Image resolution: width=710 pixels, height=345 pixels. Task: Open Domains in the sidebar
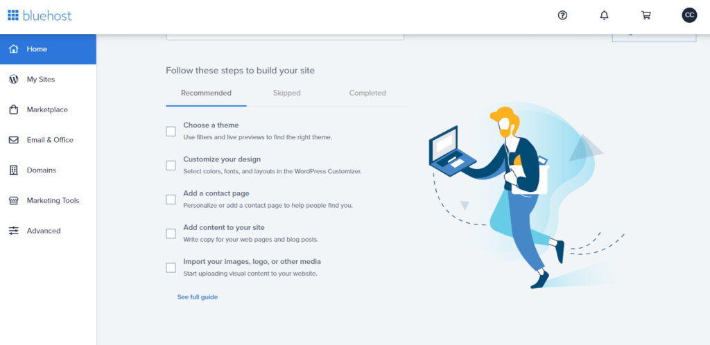pos(48,170)
